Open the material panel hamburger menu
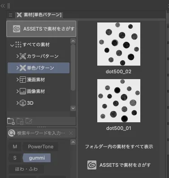This screenshot has width=169, height=178. 10,15
